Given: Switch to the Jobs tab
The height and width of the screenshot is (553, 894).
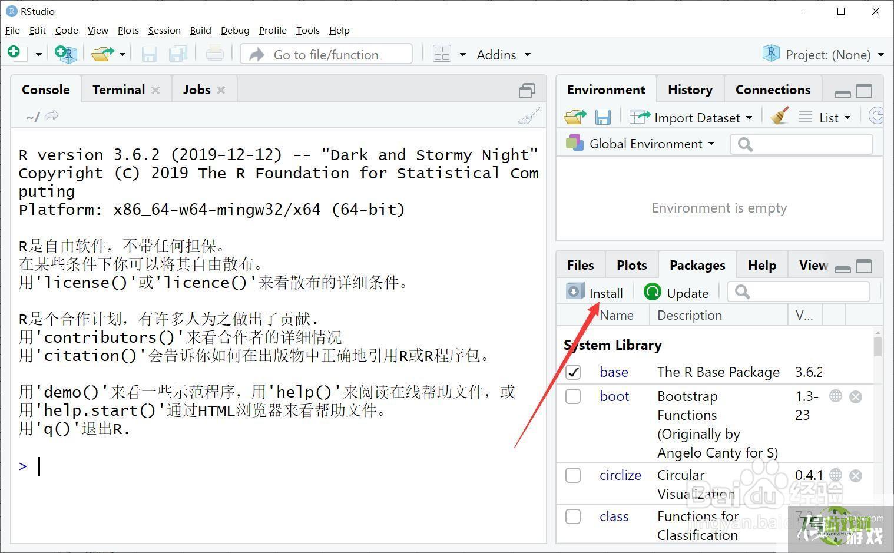Looking at the screenshot, I should click(x=197, y=90).
